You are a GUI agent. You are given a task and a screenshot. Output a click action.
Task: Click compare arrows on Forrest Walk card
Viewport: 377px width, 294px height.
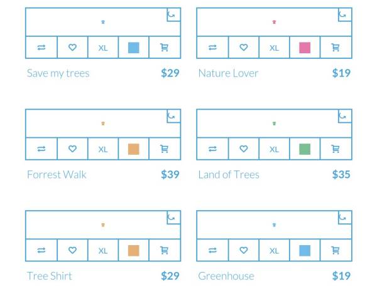[x=41, y=149]
